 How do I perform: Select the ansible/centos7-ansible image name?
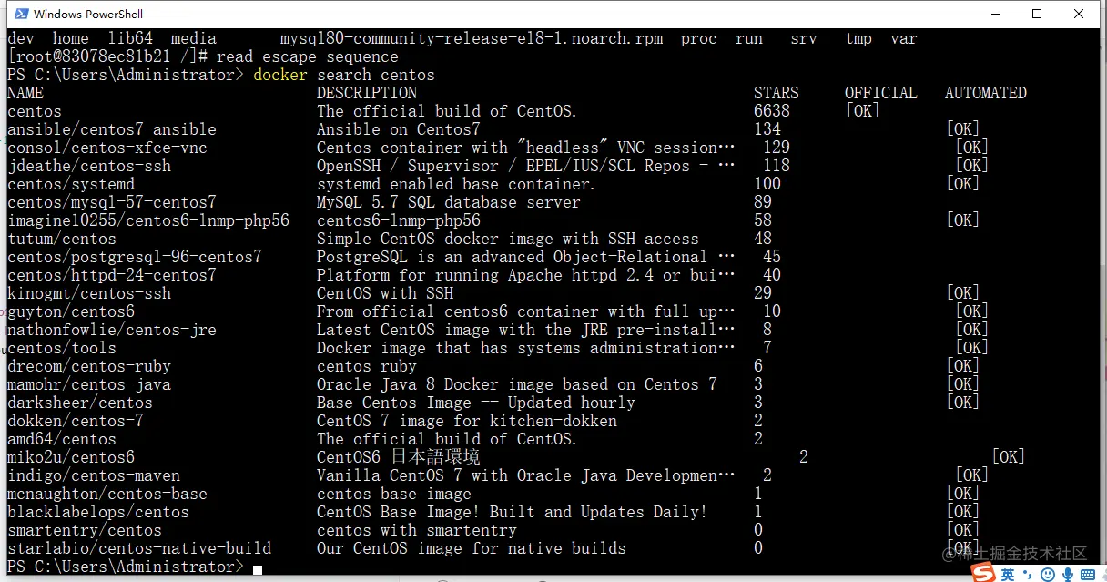click(x=112, y=129)
